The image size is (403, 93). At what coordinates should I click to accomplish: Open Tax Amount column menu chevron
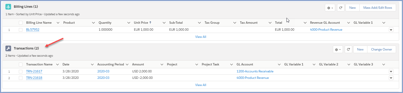pyautogui.click(x=270, y=23)
